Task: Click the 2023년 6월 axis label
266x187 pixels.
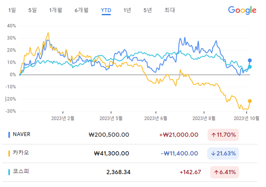Action: [156, 118]
